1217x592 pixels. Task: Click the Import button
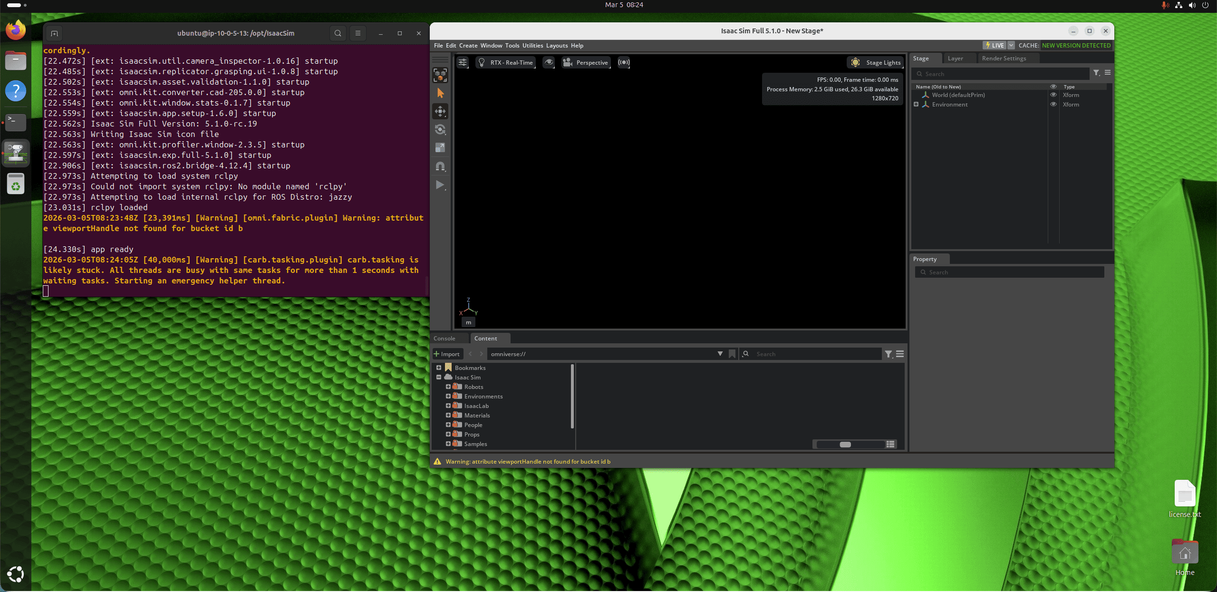tap(447, 354)
